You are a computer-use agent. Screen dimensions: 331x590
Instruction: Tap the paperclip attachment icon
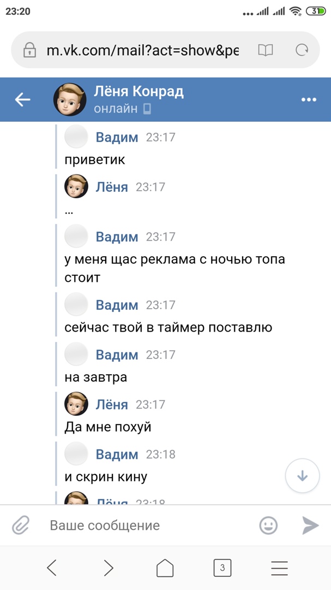[x=21, y=526]
